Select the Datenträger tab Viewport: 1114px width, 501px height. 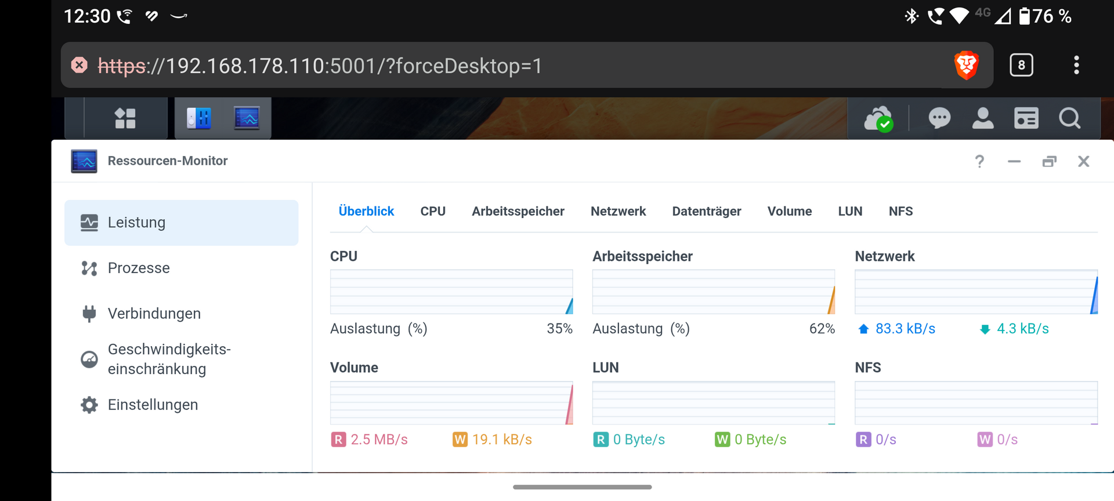click(706, 211)
